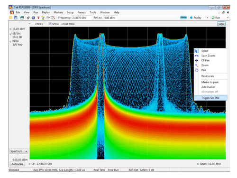237x178 pixels.
Task: Select the CF Pan tool icon
Action: click(197, 60)
